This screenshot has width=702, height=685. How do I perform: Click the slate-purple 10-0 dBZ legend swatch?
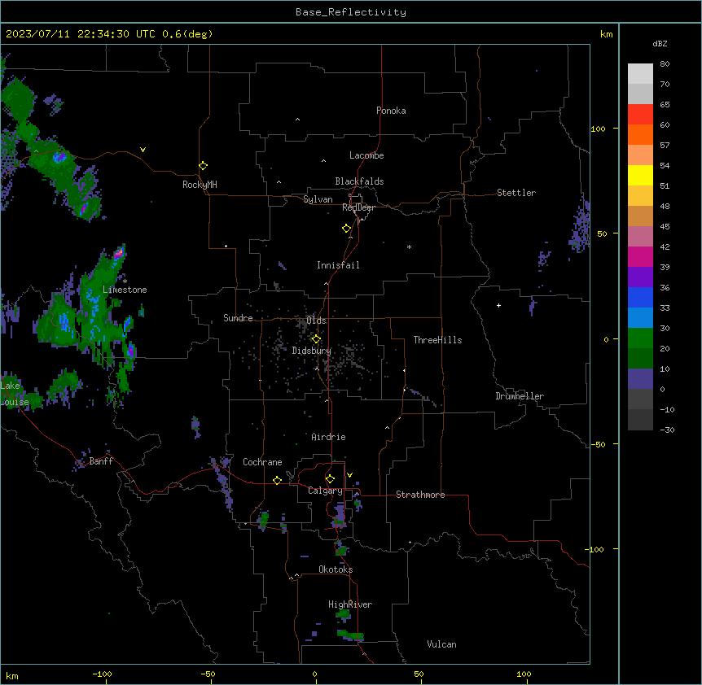pos(640,379)
